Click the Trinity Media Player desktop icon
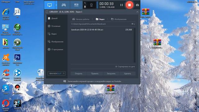The height and width of the screenshot is (112, 199). [17, 44]
